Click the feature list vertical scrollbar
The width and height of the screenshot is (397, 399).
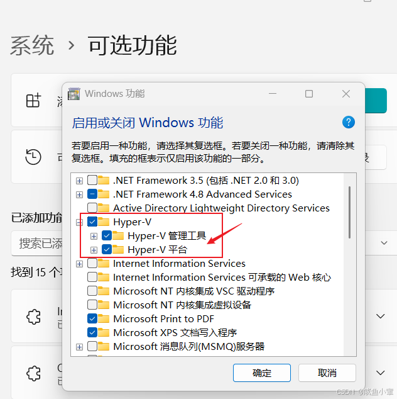tap(350, 265)
